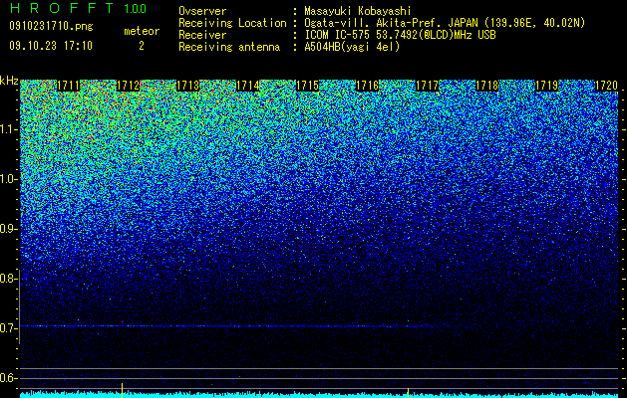The width and height of the screenshot is (627, 398).
Task: Click the cyan signal level strip
Action: tap(319, 394)
